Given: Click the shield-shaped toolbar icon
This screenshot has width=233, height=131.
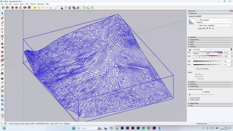Looking at the screenshot, I should 84,7.
